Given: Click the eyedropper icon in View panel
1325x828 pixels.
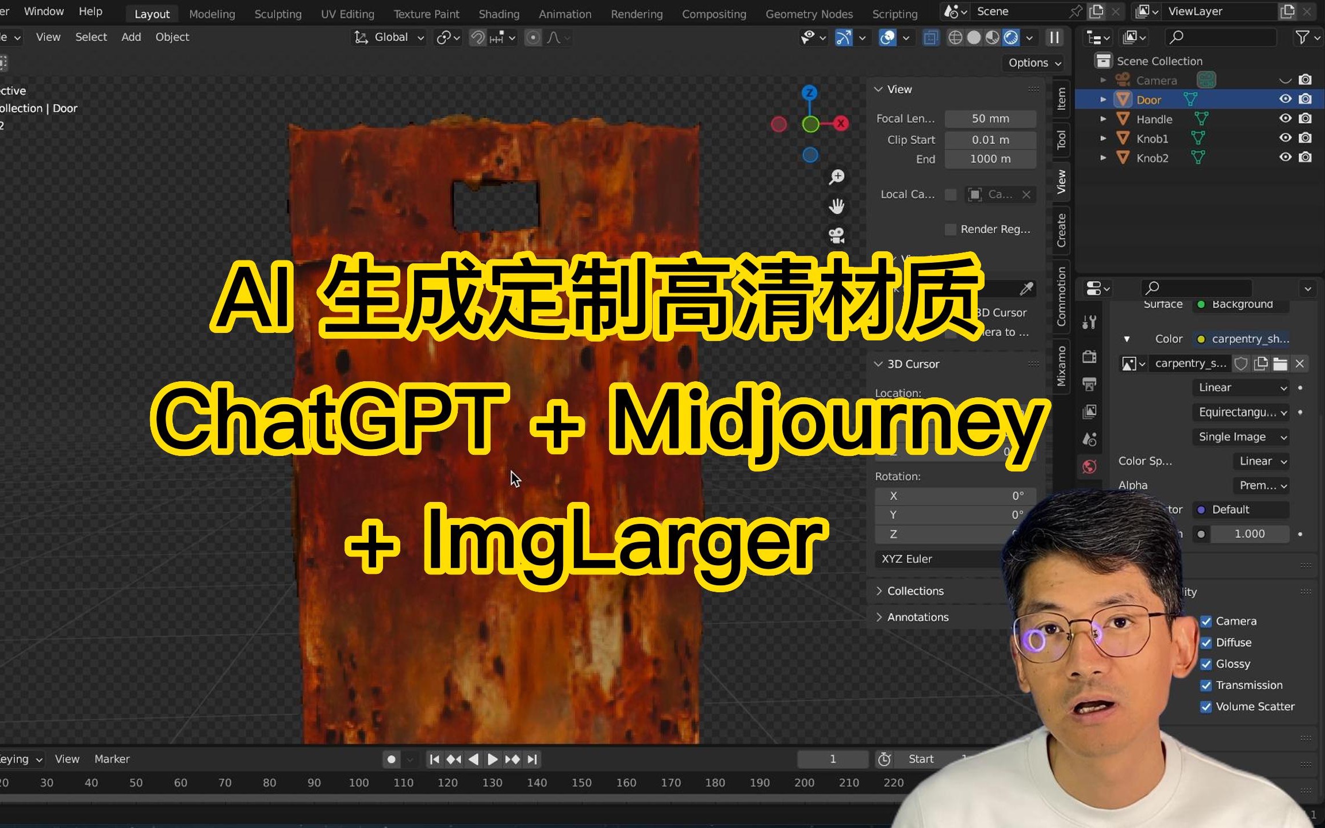Looking at the screenshot, I should click(x=1027, y=289).
